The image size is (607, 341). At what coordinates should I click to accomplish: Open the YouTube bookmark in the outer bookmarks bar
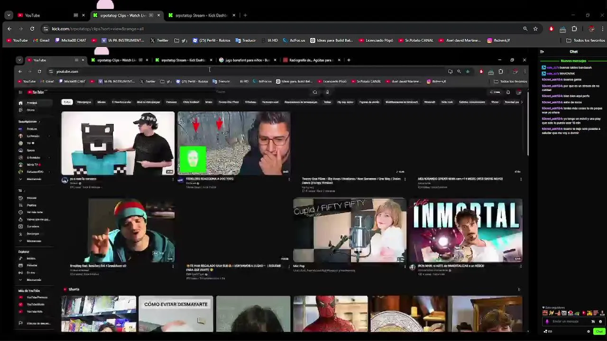pos(18,40)
